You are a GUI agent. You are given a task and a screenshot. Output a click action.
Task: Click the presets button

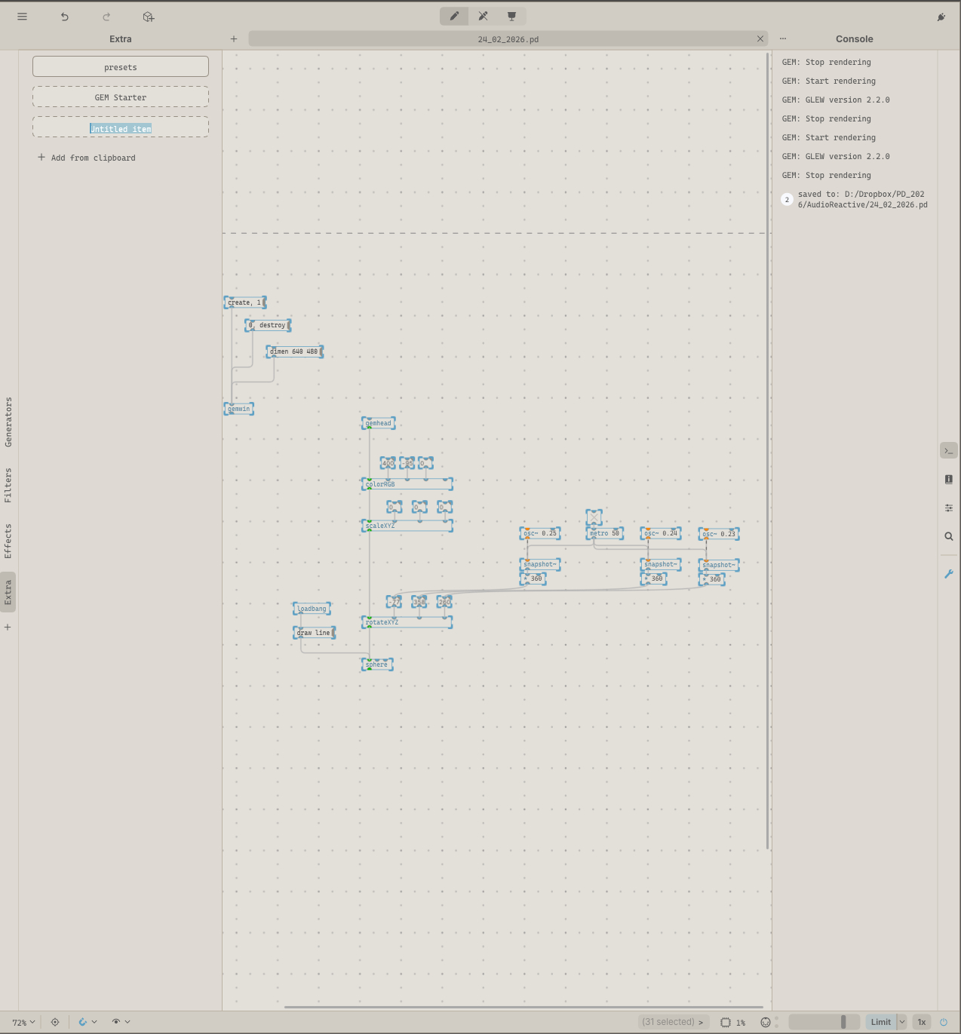pyautogui.click(x=121, y=67)
